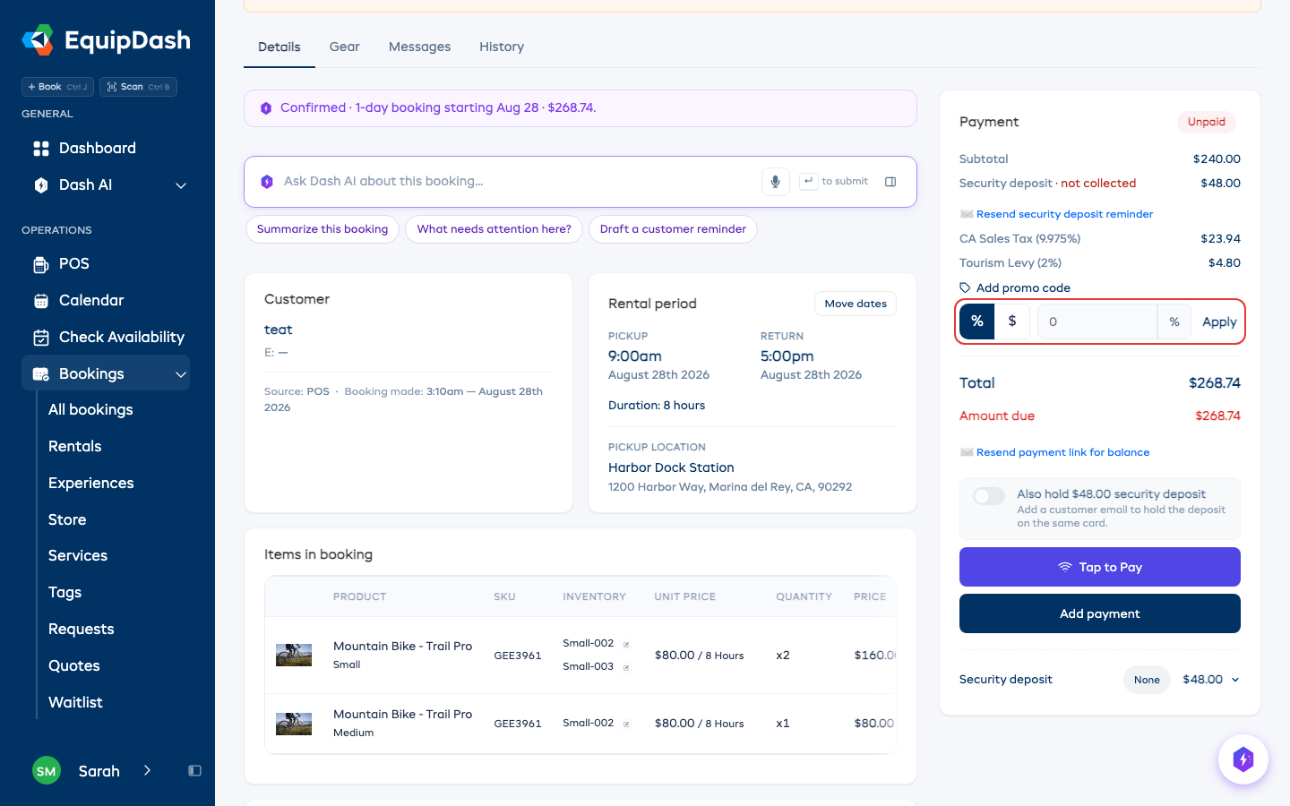This screenshot has width=1290, height=806.
Task: Click the Sarah user avatar SM
Action: (x=47, y=771)
